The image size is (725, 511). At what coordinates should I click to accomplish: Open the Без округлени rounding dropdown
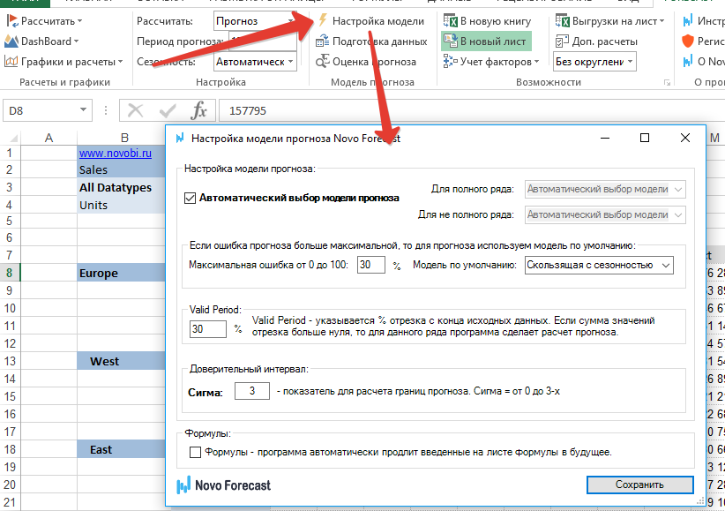pyautogui.click(x=594, y=62)
